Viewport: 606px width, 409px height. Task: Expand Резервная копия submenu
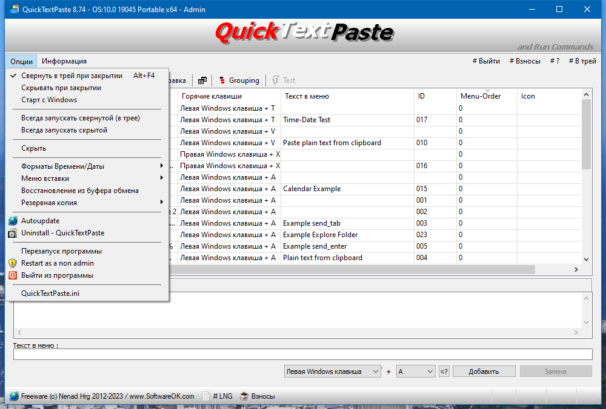point(87,203)
